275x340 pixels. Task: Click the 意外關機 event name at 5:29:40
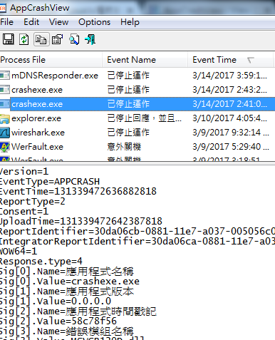[x=124, y=147]
